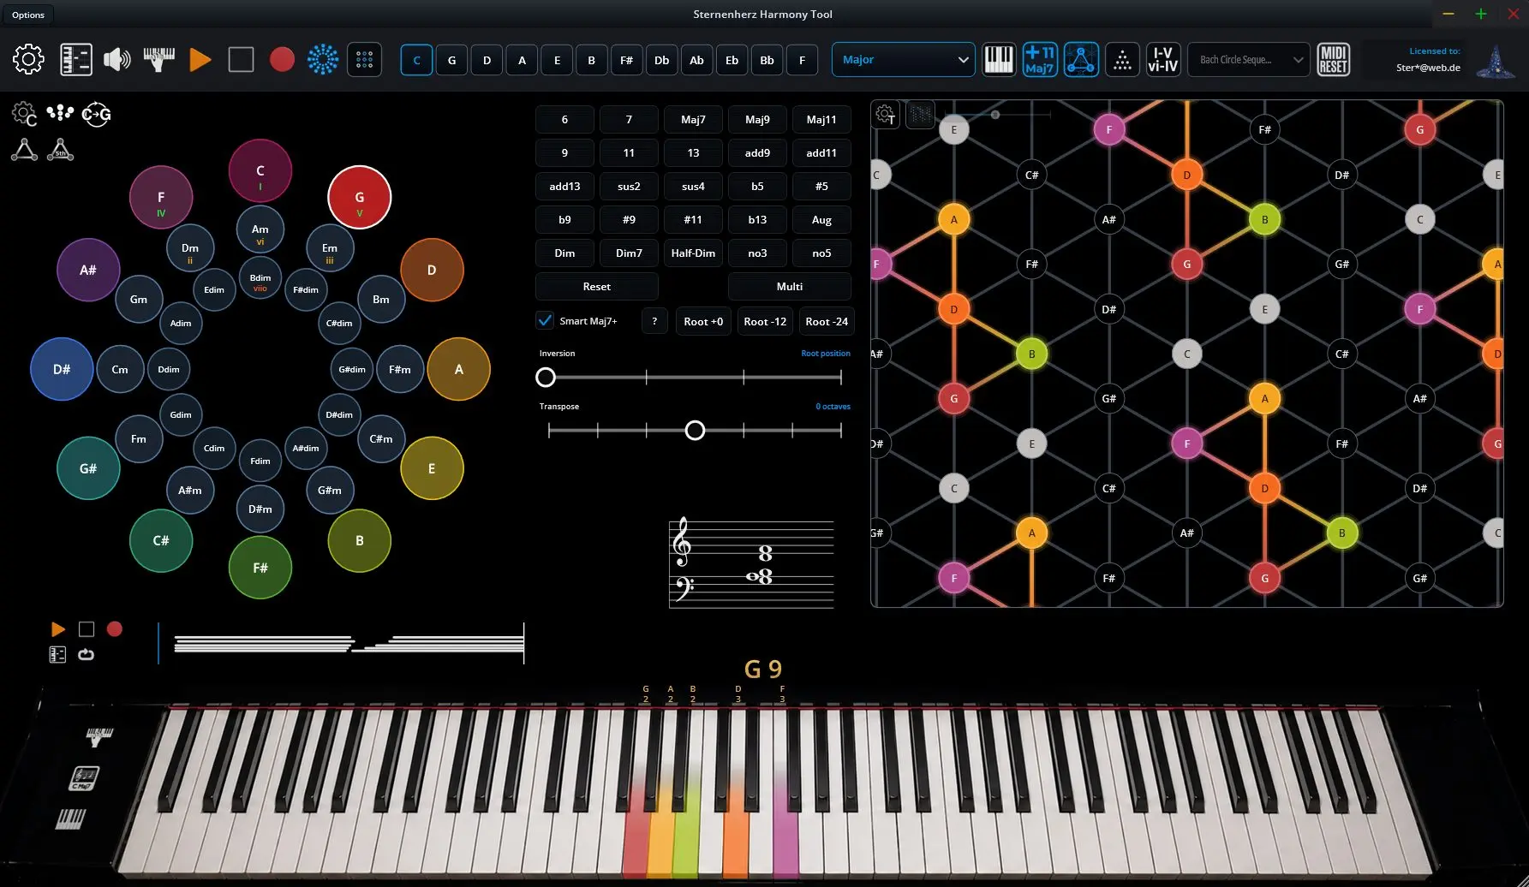The height and width of the screenshot is (887, 1529).
Task: Start playback with top orange play button
Action: click(200, 59)
